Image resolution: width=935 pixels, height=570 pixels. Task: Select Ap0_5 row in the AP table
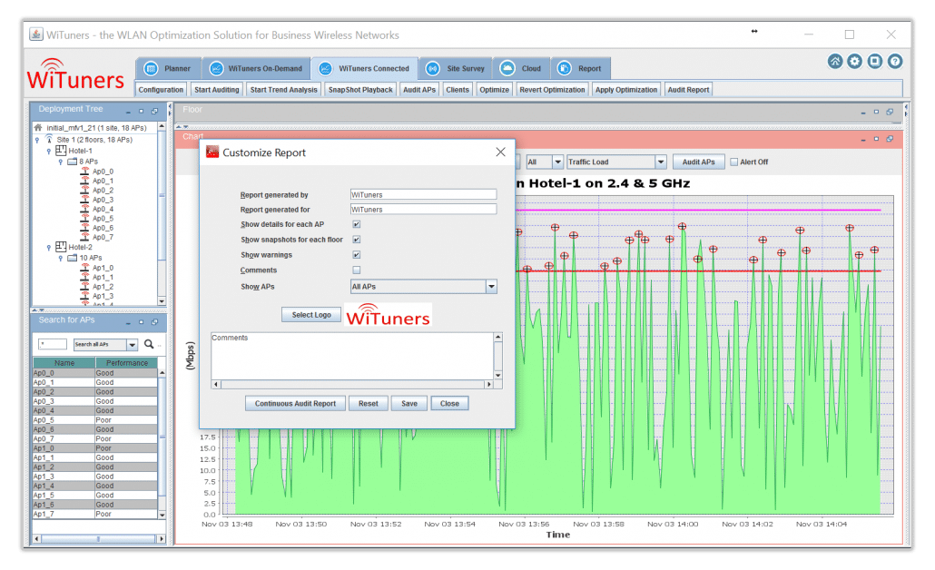pos(95,419)
